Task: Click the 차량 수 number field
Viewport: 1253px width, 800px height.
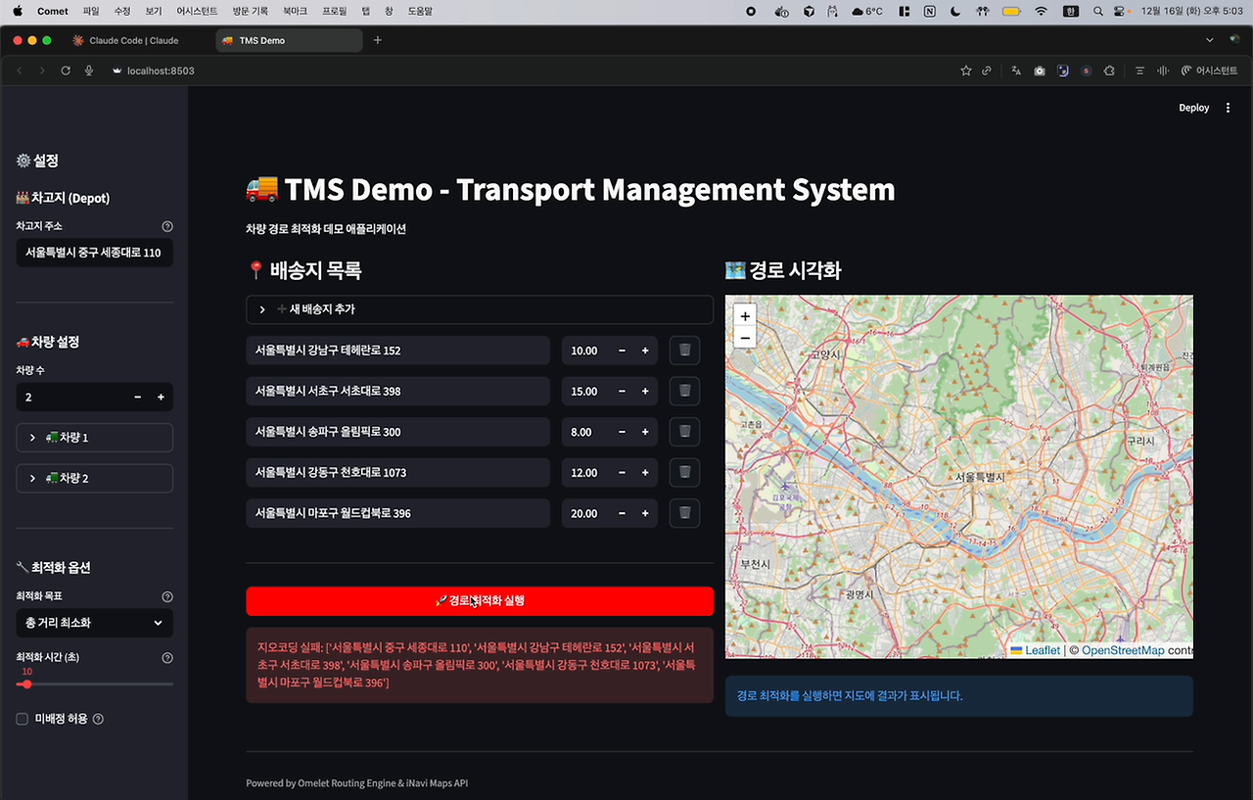Action: tap(70, 397)
